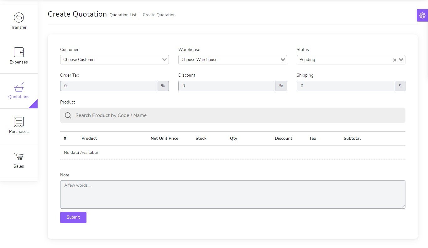Screen dimensions: 428x248
Task: Go to Sales shopping cart icon
Action: [x=19, y=156]
